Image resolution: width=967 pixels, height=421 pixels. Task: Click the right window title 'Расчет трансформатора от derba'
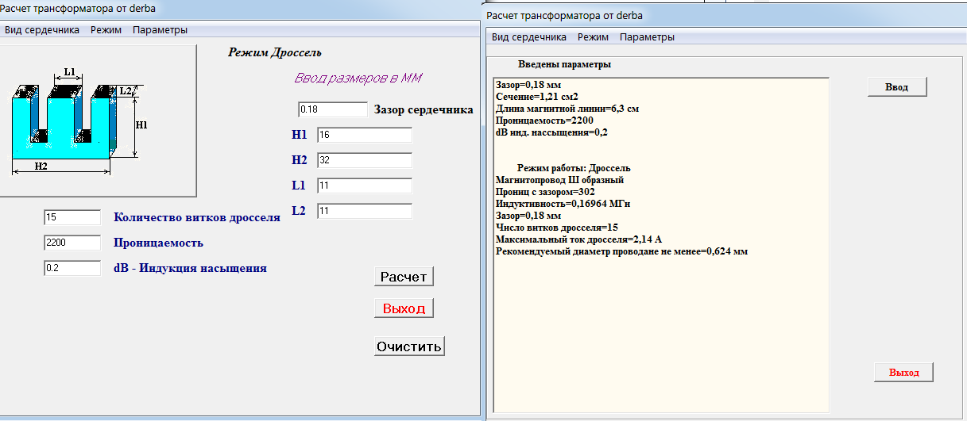tap(564, 15)
